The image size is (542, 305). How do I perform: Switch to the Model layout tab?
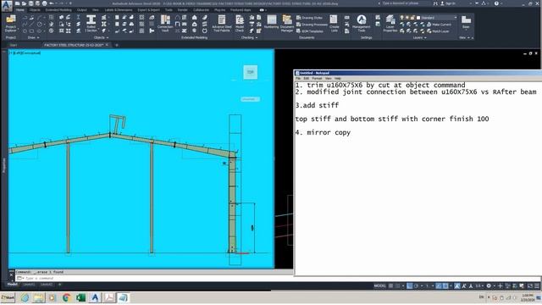pos(13,285)
